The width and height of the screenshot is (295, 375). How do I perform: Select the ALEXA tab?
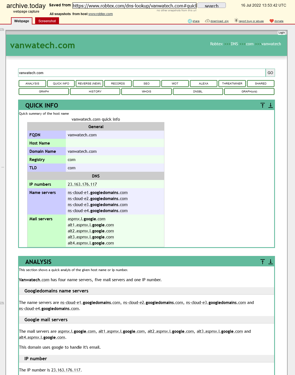click(x=204, y=83)
